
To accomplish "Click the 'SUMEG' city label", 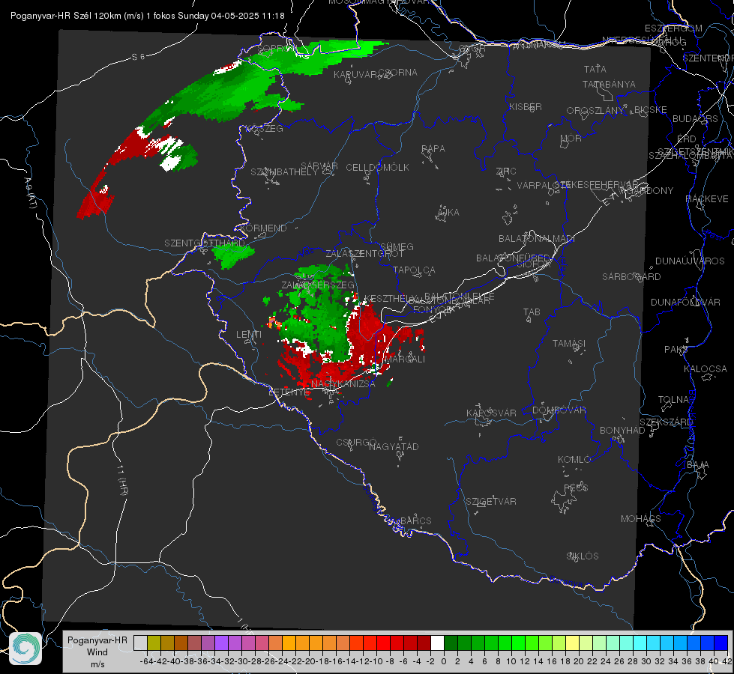I will (397, 247).
